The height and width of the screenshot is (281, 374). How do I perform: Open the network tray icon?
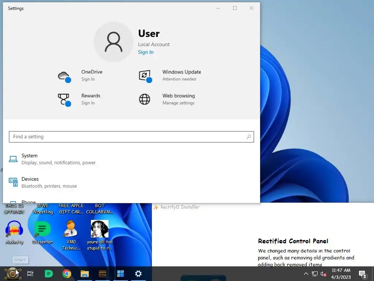pos(315,274)
